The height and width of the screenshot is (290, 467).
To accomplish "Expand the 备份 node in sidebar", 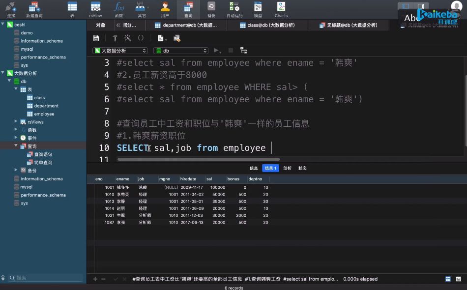I will pos(17,171).
